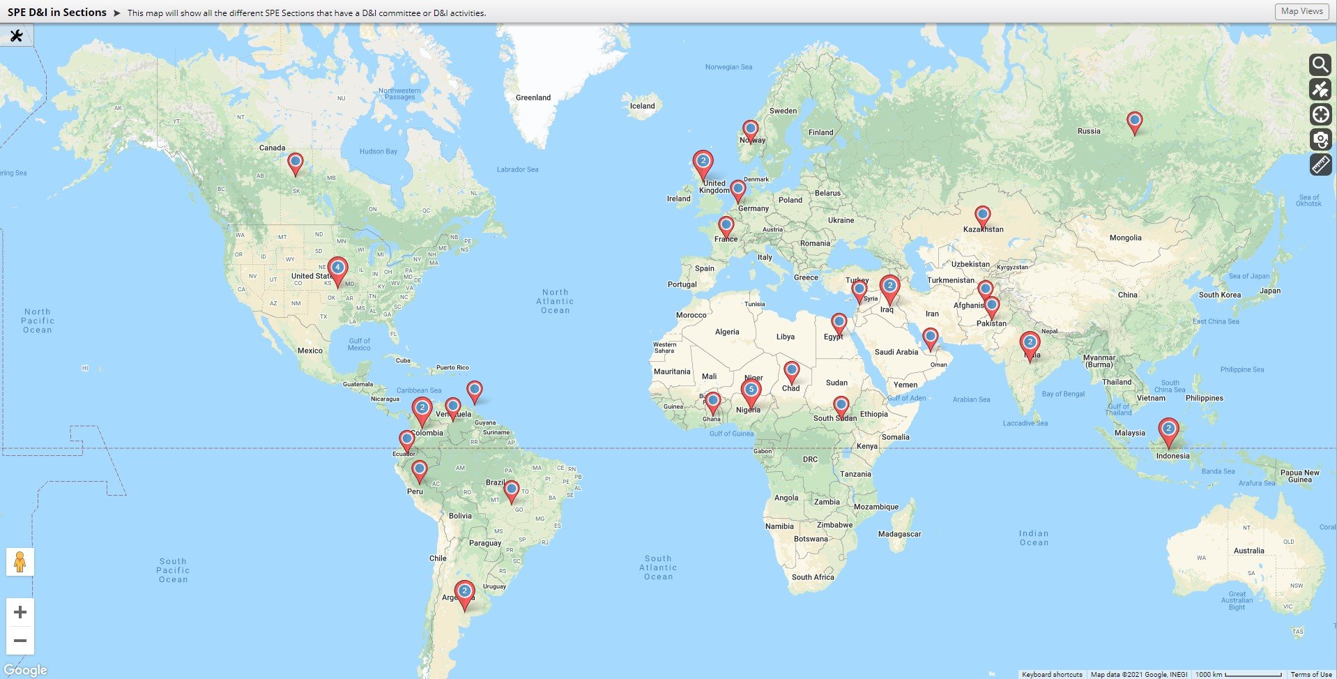Open the wrench map tools panel

[17, 34]
